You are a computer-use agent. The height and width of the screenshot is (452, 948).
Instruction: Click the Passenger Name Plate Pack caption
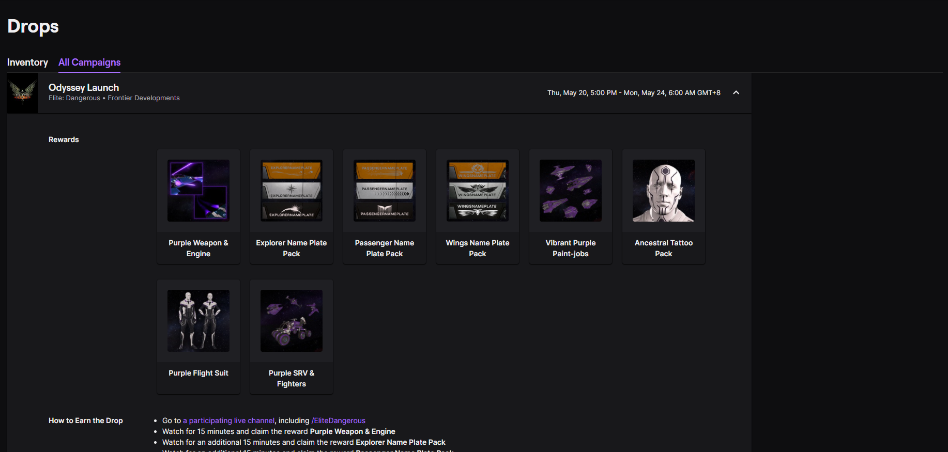pos(385,248)
